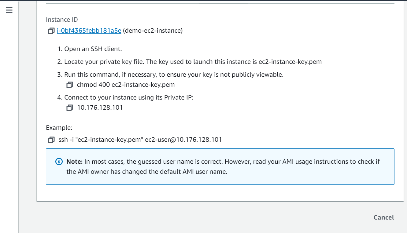Click the info icon in the Note box
The height and width of the screenshot is (233, 407).
(x=59, y=162)
